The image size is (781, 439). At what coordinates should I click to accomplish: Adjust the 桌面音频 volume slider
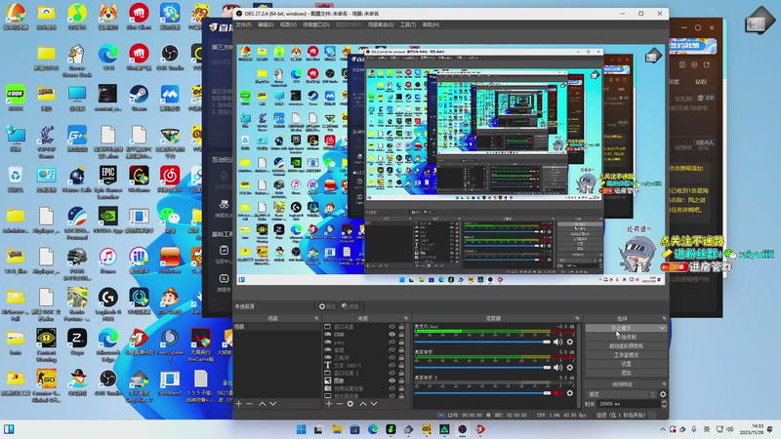point(482,368)
